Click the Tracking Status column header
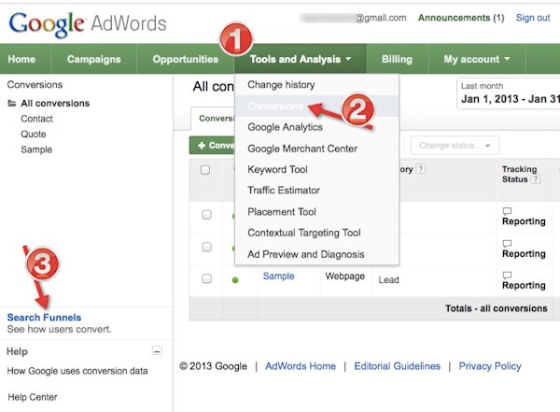 coord(519,174)
